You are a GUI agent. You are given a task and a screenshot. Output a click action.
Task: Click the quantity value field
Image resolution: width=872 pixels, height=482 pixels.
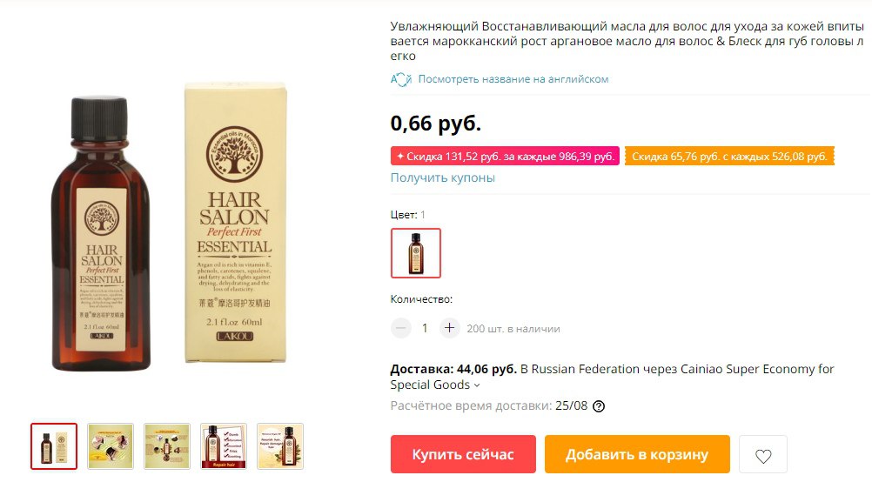tap(425, 328)
